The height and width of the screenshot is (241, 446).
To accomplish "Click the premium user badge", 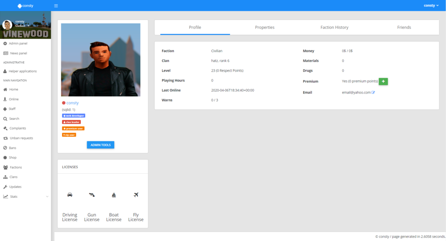I will coord(73,128).
